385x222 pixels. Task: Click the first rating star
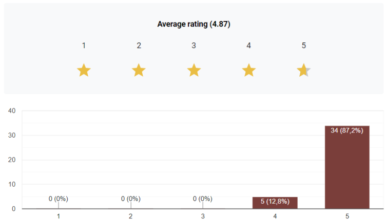tap(84, 71)
